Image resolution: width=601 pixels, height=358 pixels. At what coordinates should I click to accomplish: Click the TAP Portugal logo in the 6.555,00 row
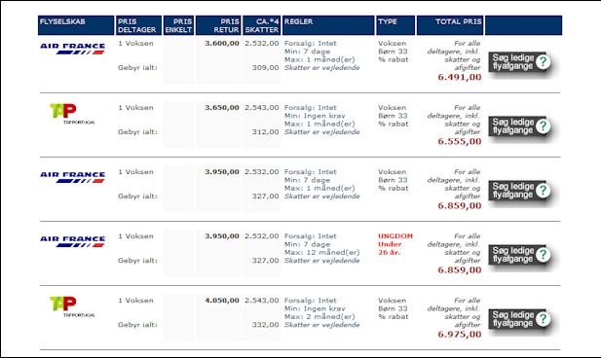pyautogui.click(x=72, y=114)
